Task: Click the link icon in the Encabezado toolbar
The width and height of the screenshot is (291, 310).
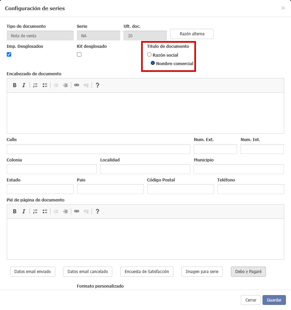Action: click(77, 85)
